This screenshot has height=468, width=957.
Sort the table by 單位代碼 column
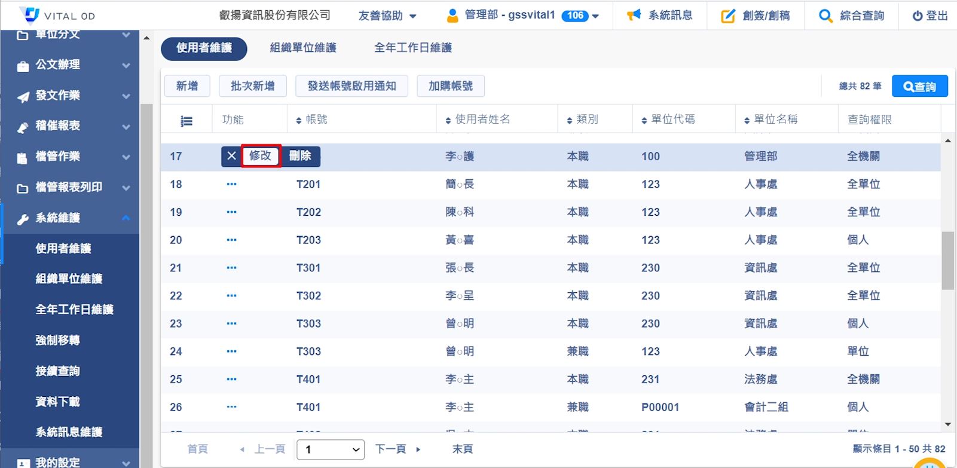click(x=644, y=120)
